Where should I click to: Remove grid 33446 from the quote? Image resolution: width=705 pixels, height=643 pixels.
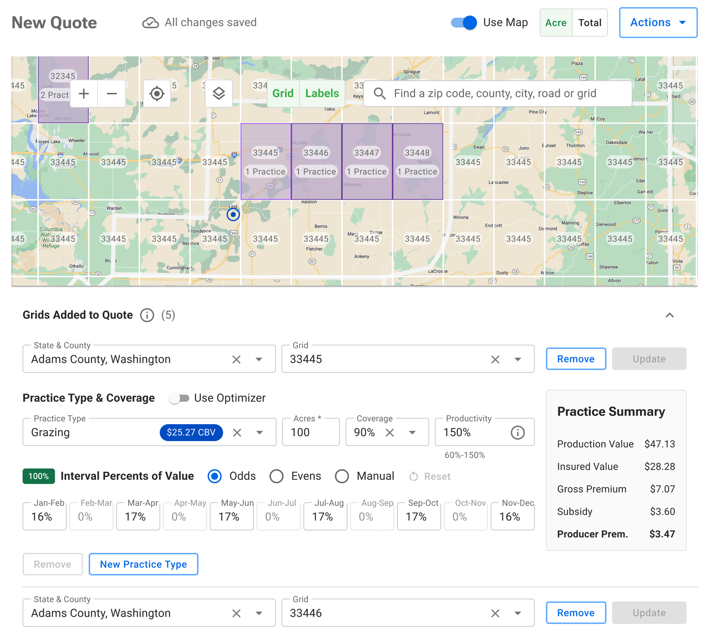(x=576, y=613)
